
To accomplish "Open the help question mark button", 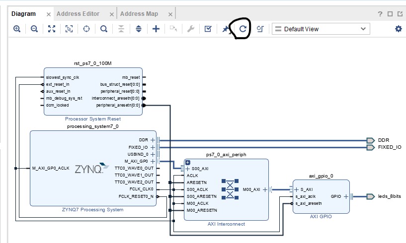I will [380, 14].
